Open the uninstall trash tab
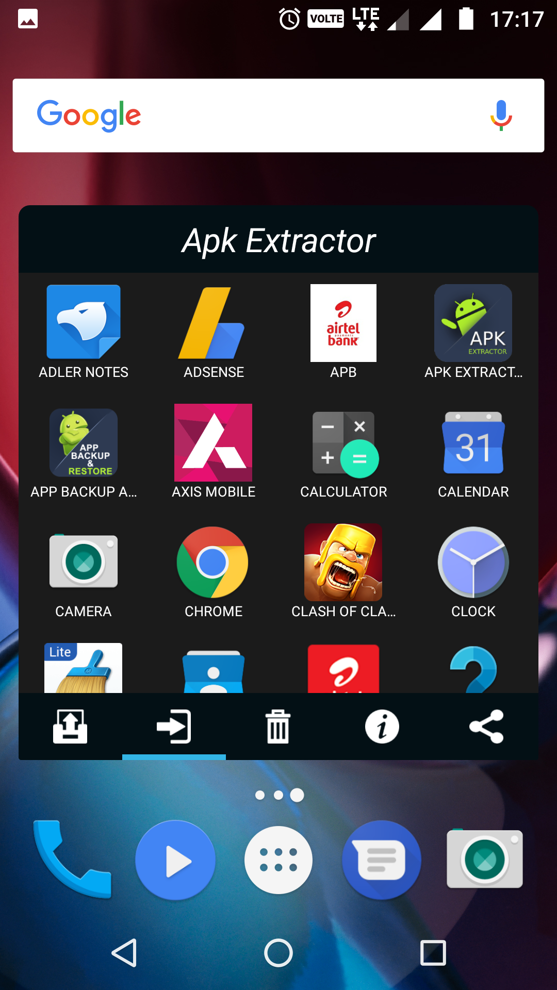This screenshot has height=990, width=557. (278, 727)
